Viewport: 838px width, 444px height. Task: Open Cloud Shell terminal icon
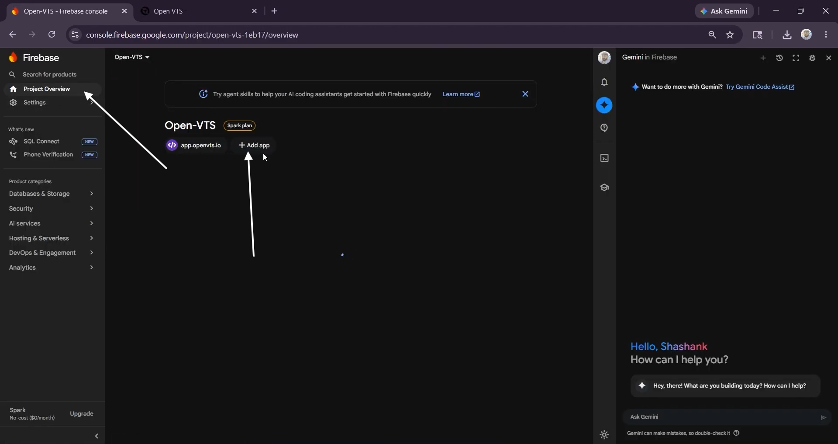click(604, 158)
